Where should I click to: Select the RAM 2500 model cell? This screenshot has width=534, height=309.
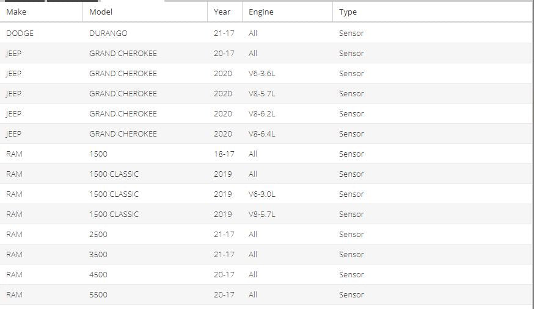pyautogui.click(x=98, y=234)
